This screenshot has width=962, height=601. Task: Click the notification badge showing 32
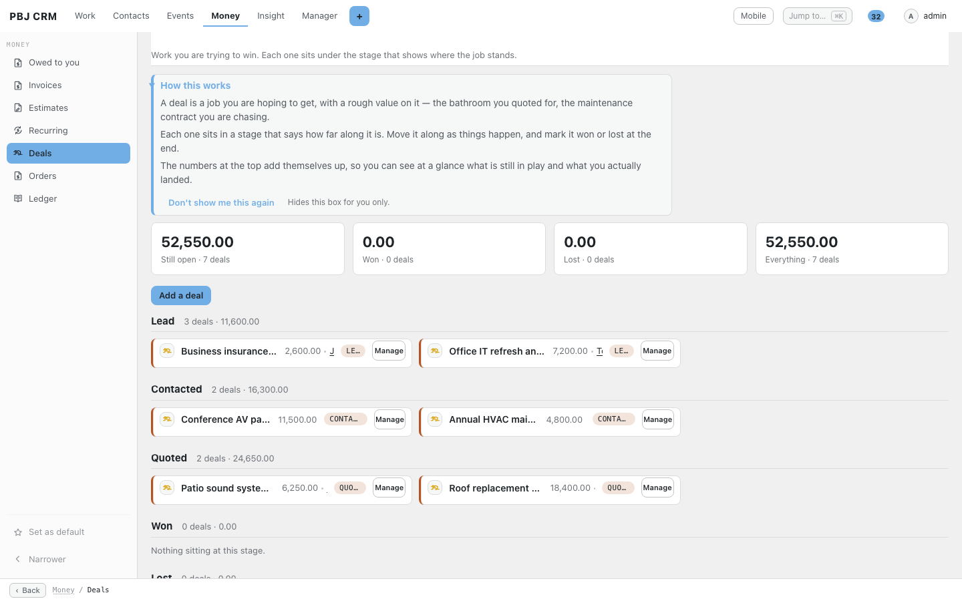(x=876, y=16)
